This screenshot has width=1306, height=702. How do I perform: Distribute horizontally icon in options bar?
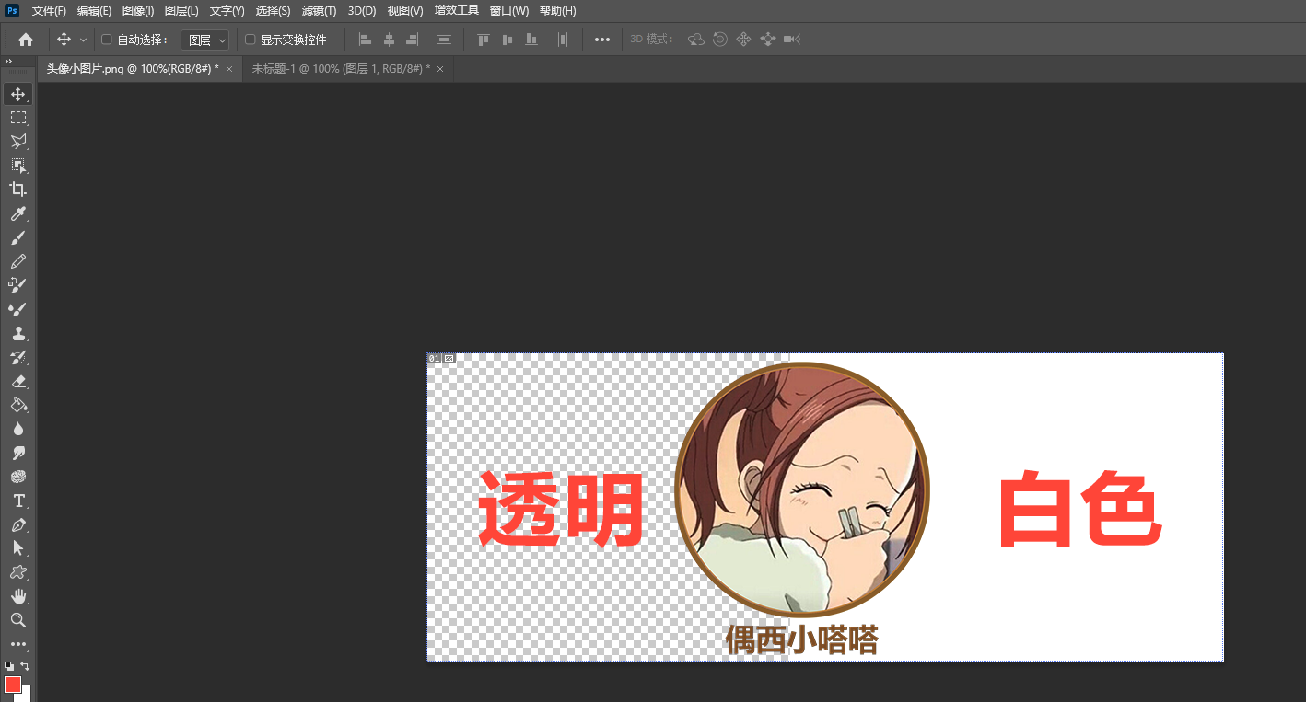pyautogui.click(x=563, y=40)
